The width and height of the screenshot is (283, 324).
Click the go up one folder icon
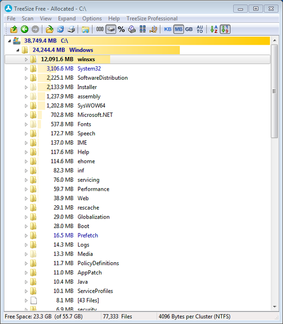click(14, 29)
